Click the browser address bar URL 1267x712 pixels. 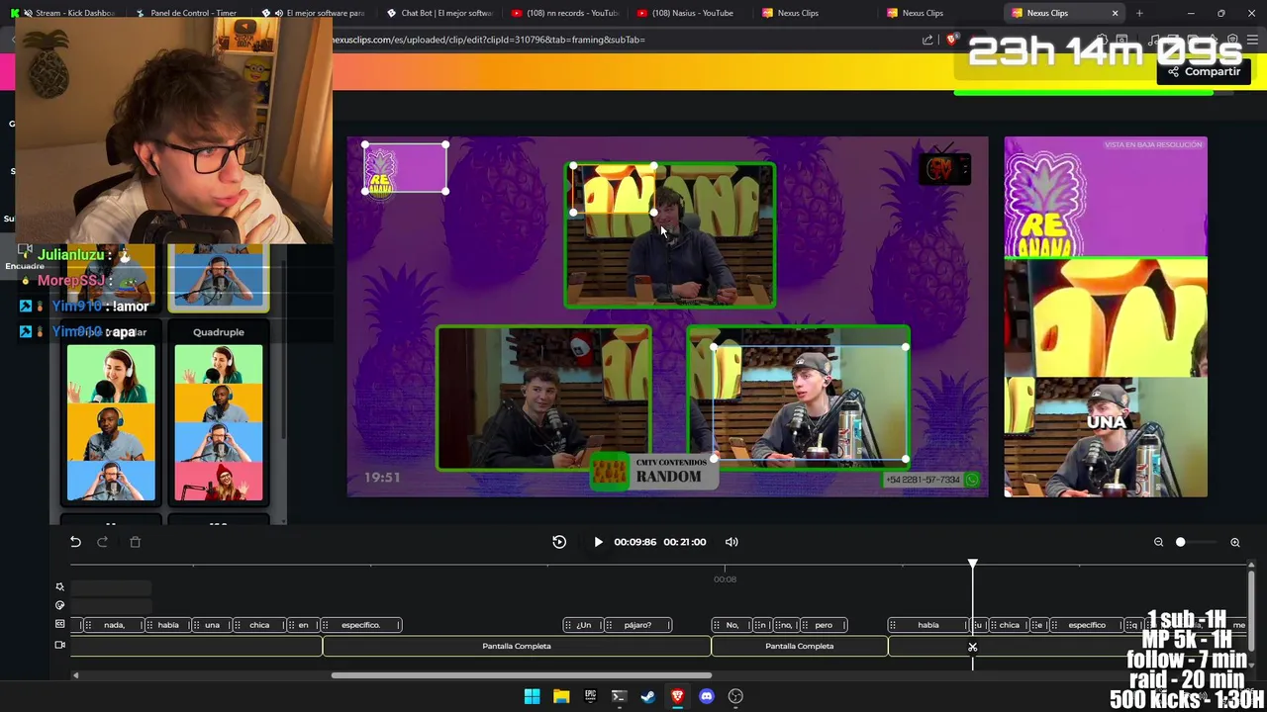click(489, 40)
